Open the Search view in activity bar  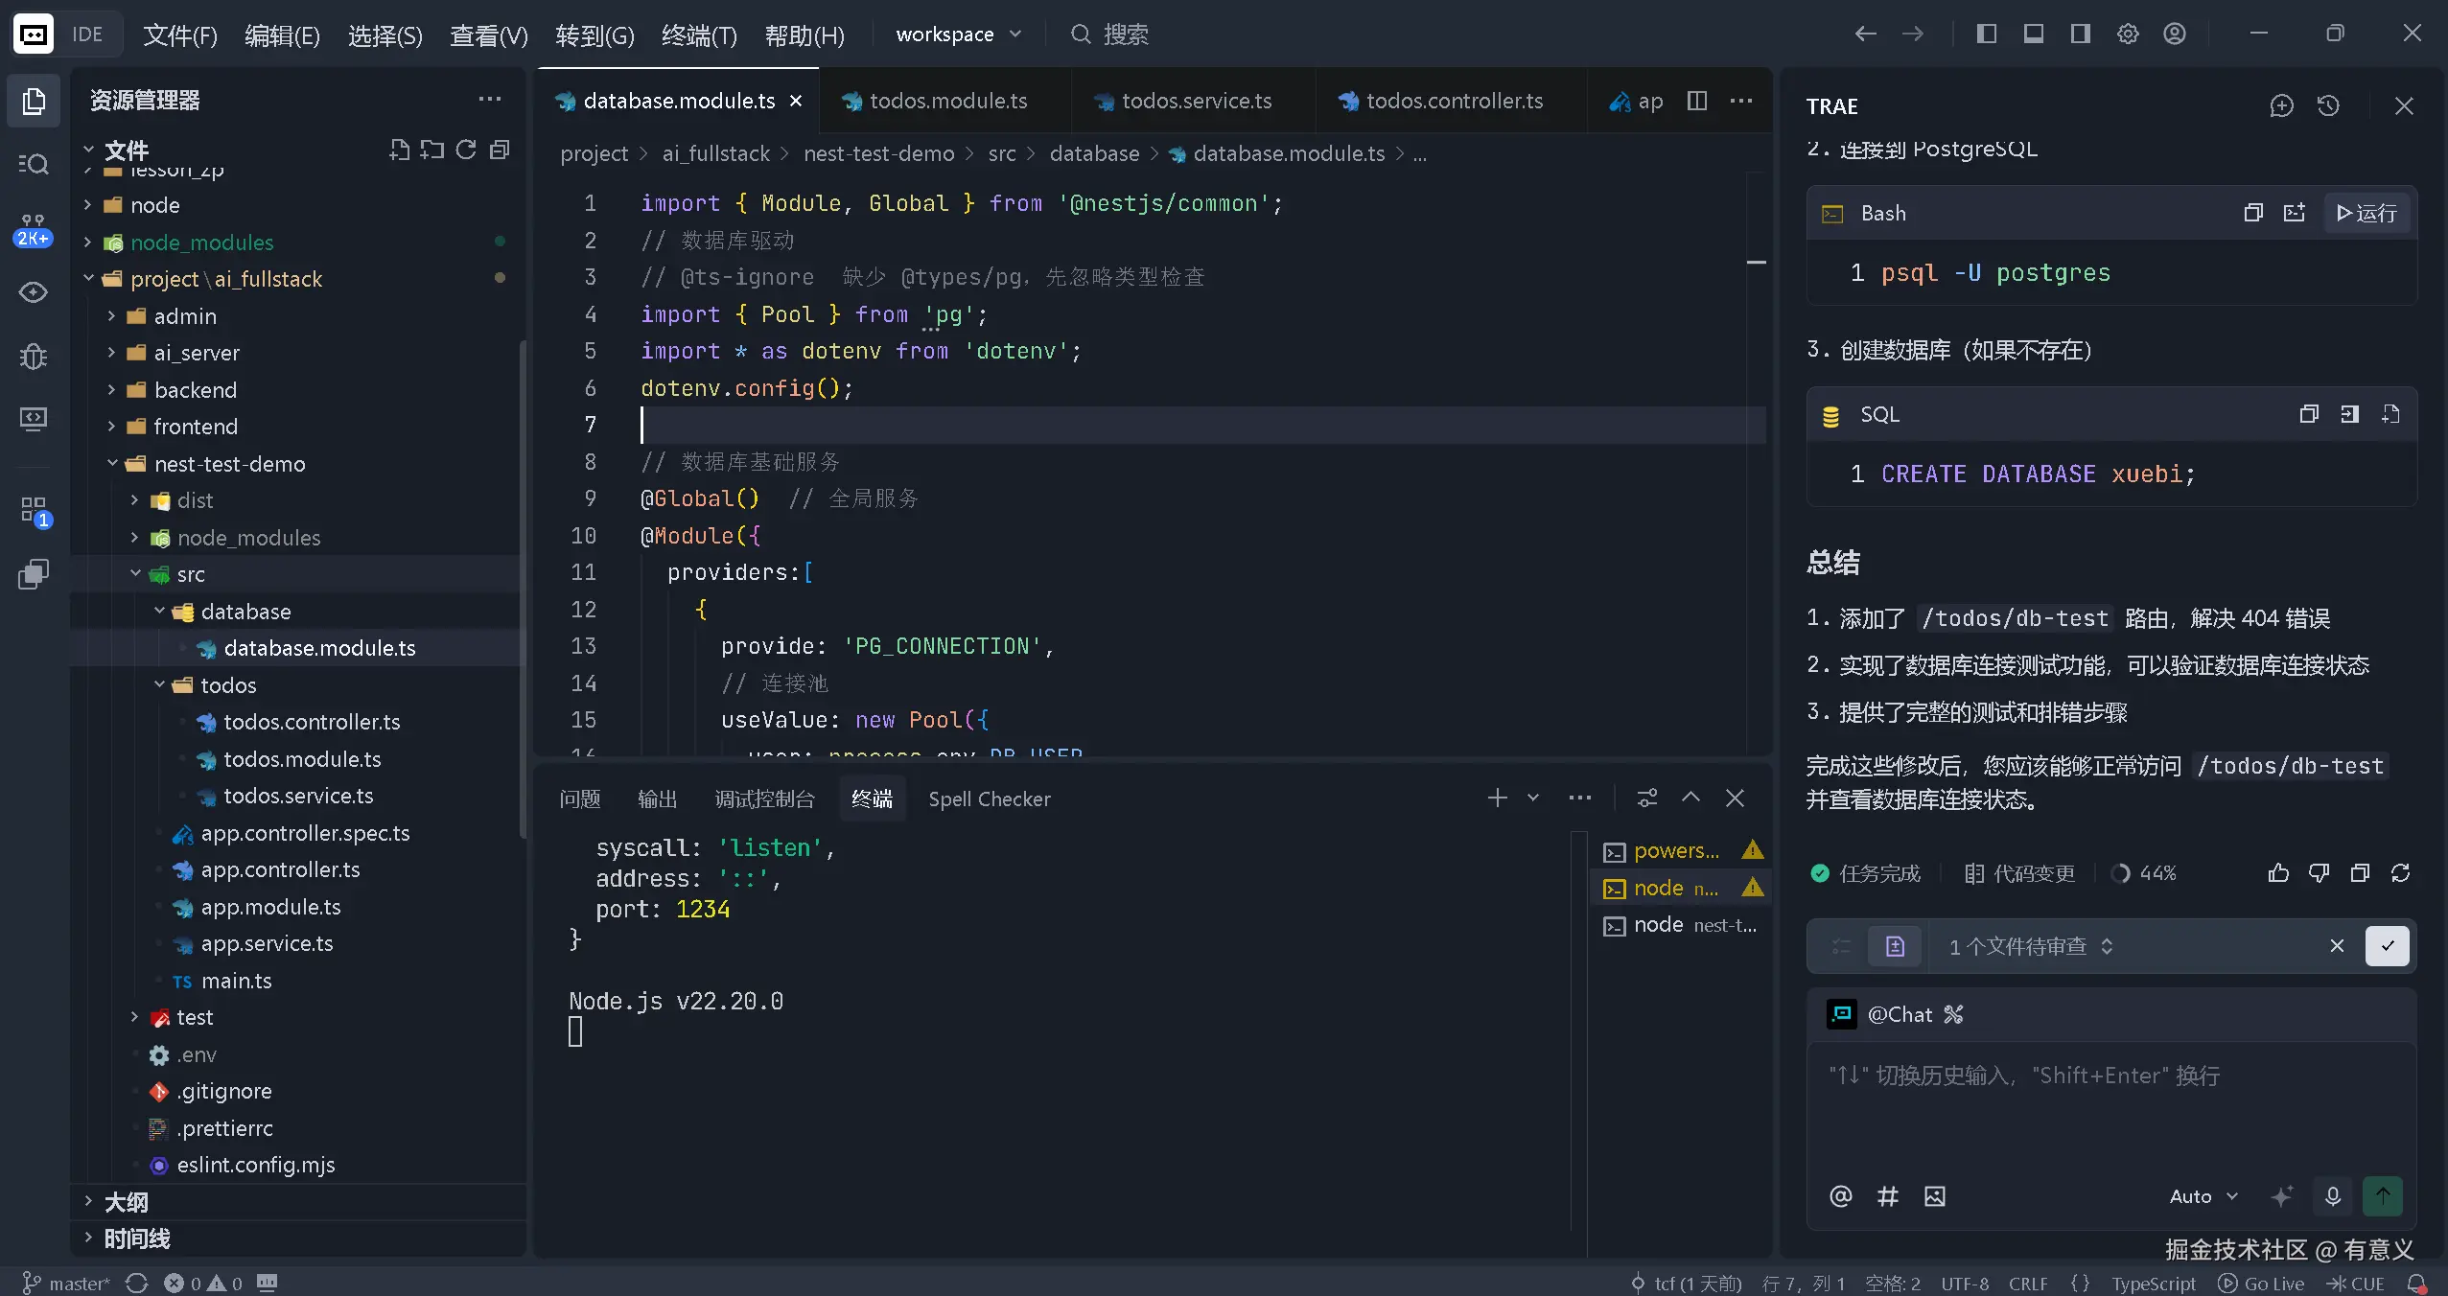(34, 164)
